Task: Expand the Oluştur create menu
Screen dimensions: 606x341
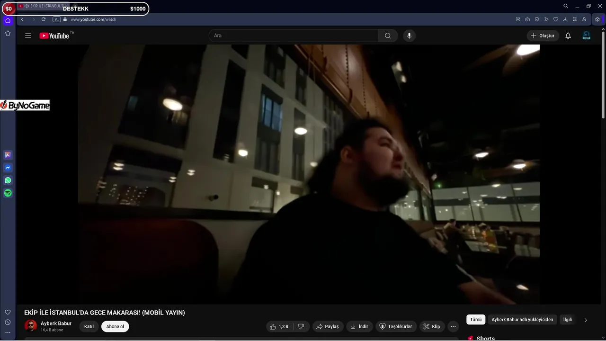Action: (x=543, y=36)
